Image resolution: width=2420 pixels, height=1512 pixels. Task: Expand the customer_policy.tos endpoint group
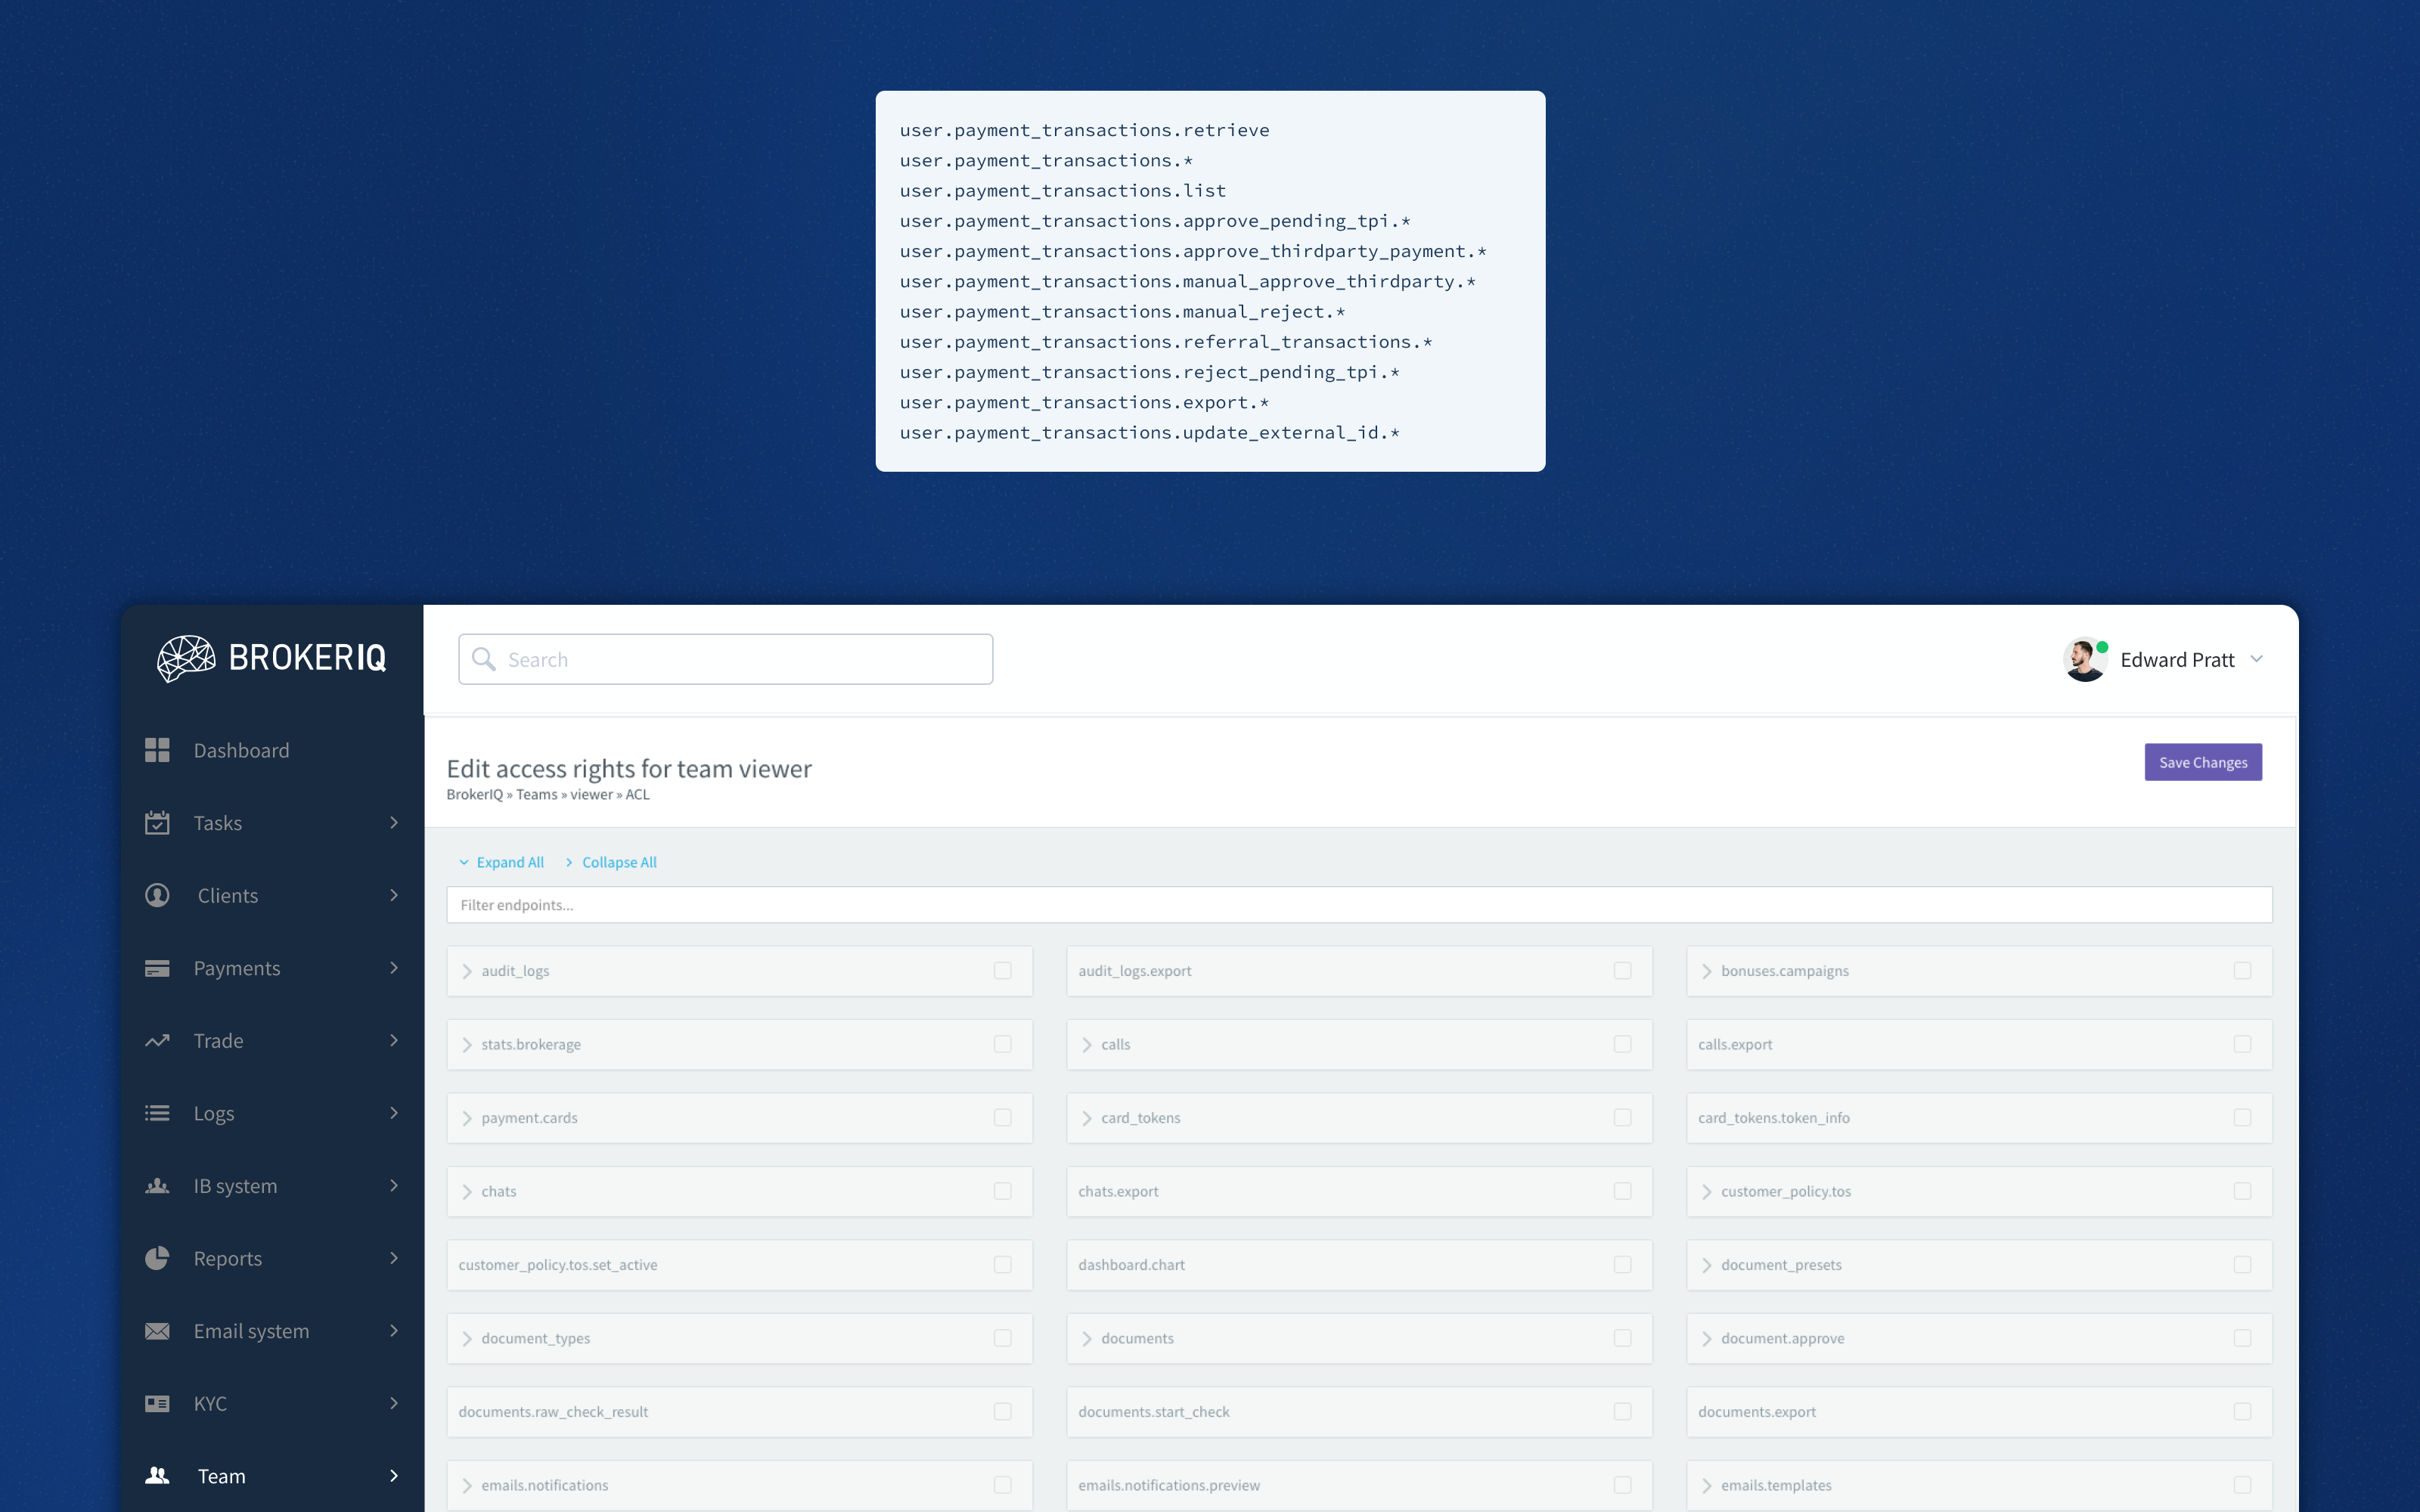[1707, 1192]
